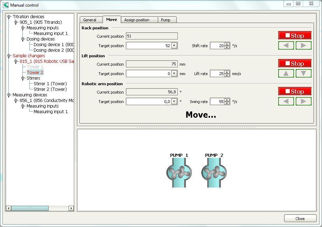This screenshot has height=227, width=322.
Task: Collapse the 815_1 Robotic USB node
Action: tap(16, 61)
